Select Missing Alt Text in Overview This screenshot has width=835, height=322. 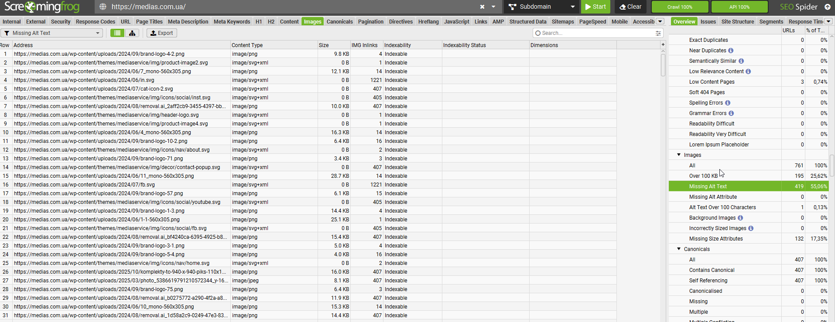point(748,186)
